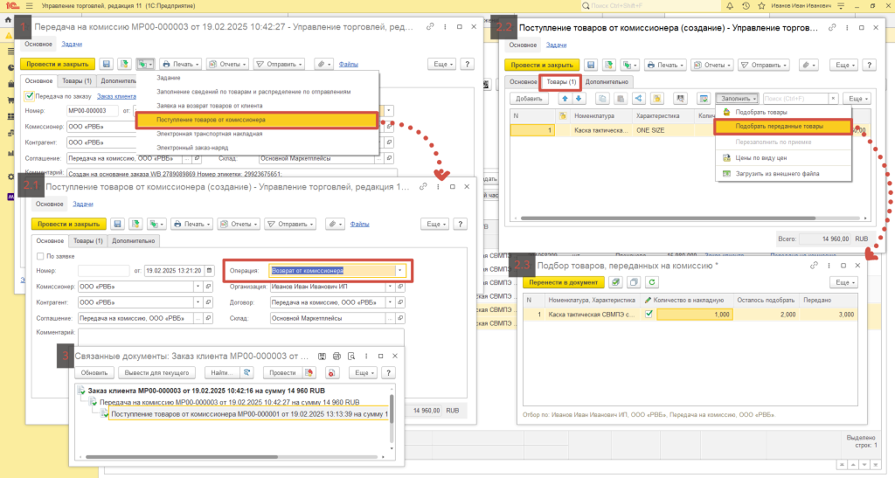Expand Организация Иванов Иван Иванович ИП dropdown
Screen dimensions: 895x478
[x=391, y=287]
